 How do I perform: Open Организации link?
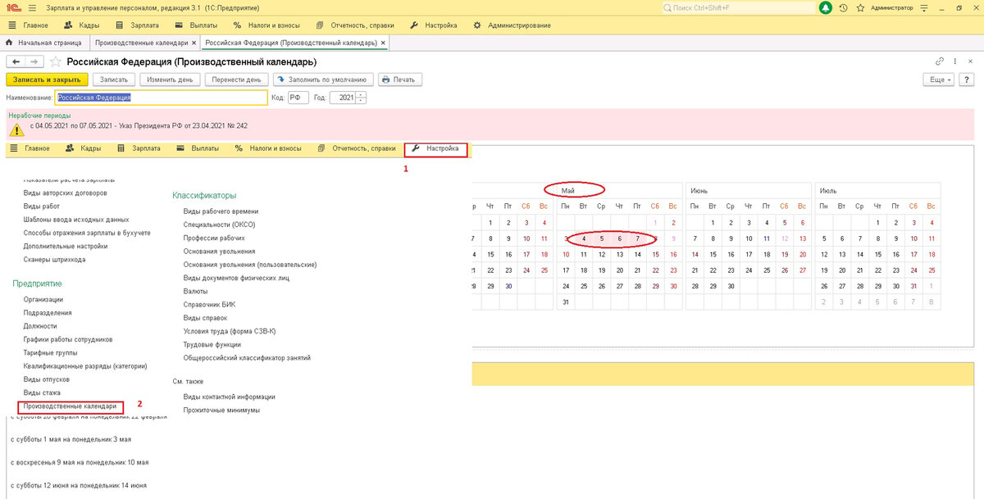[x=43, y=300]
